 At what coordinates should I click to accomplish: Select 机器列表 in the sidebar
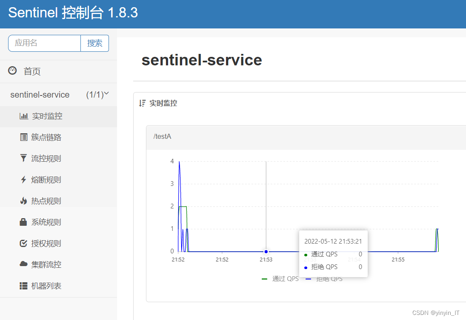(59, 286)
